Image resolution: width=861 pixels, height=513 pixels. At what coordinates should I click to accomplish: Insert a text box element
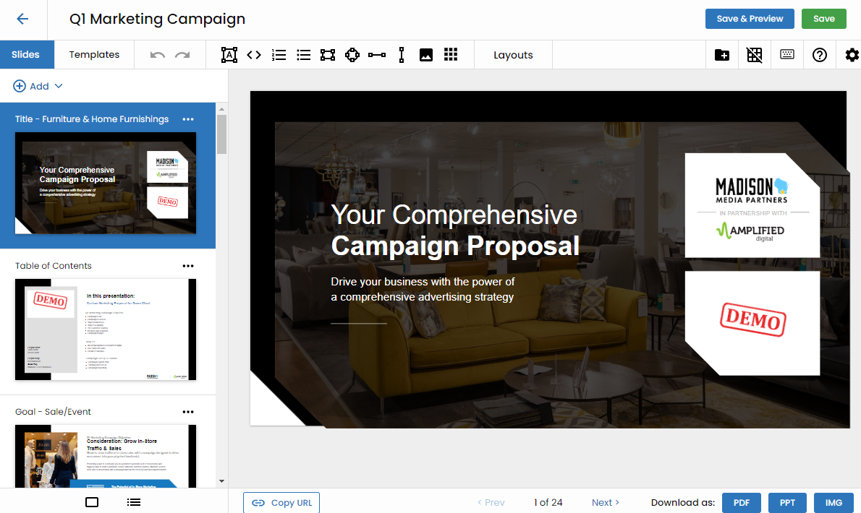tap(229, 55)
